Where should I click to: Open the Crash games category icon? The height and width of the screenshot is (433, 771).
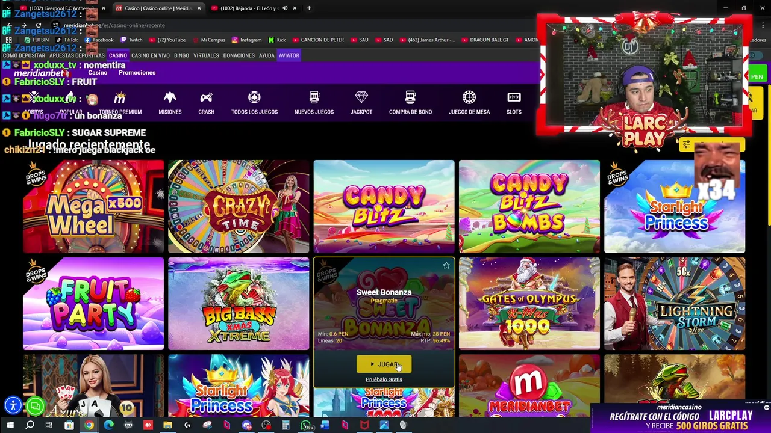[206, 97]
